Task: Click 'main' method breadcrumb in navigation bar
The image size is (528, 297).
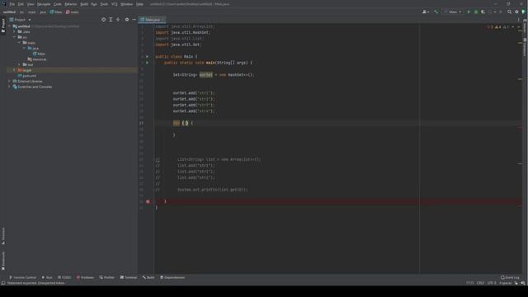Action: (73, 12)
